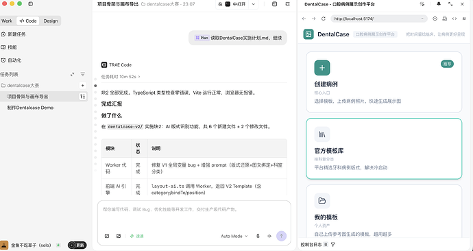473x251 pixels.
Task: Click the microphone voice input icon
Action: point(258,236)
